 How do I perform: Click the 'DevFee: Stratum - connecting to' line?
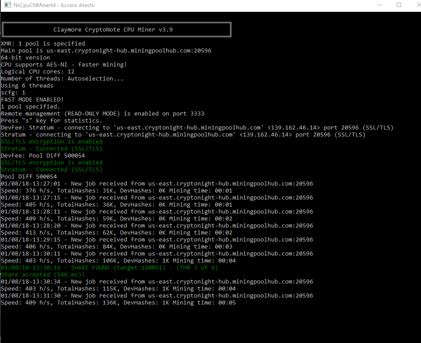tap(197, 128)
